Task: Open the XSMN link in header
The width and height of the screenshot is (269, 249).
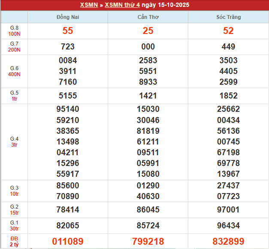Action: [x=88, y=5]
